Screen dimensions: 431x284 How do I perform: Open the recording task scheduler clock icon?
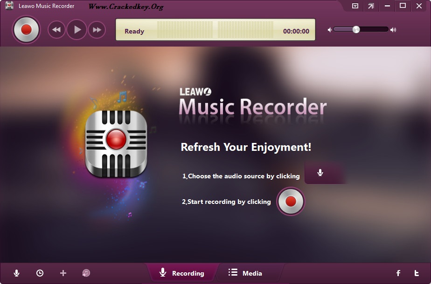point(40,273)
